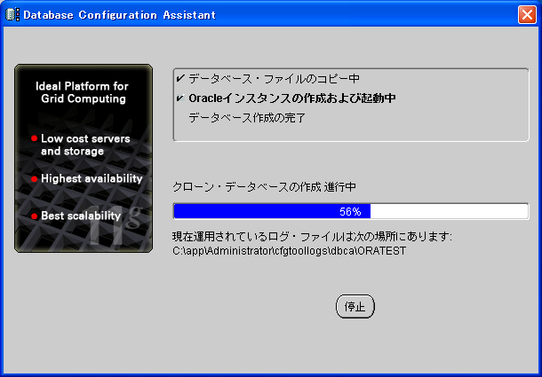Click checkmark beside データベース・ファイルのコピー中

[x=180, y=79]
